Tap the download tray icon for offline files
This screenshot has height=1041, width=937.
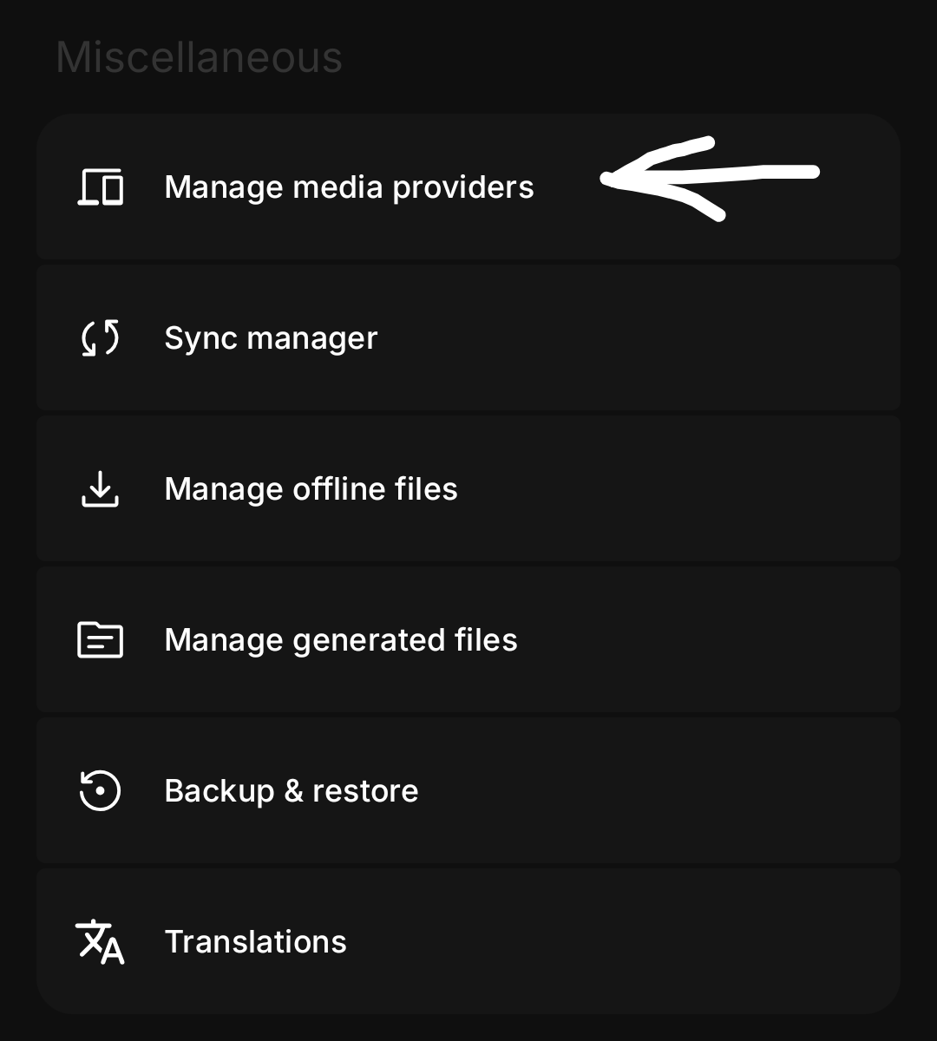tap(101, 489)
